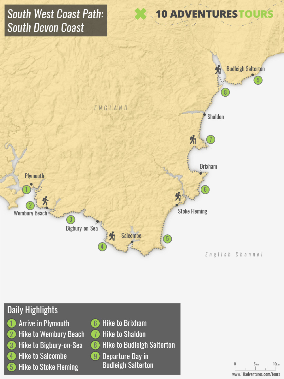Click the hiker icon near Wembury Beach
The width and height of the screenshot is (284, 379).
(x=45, y=201)
